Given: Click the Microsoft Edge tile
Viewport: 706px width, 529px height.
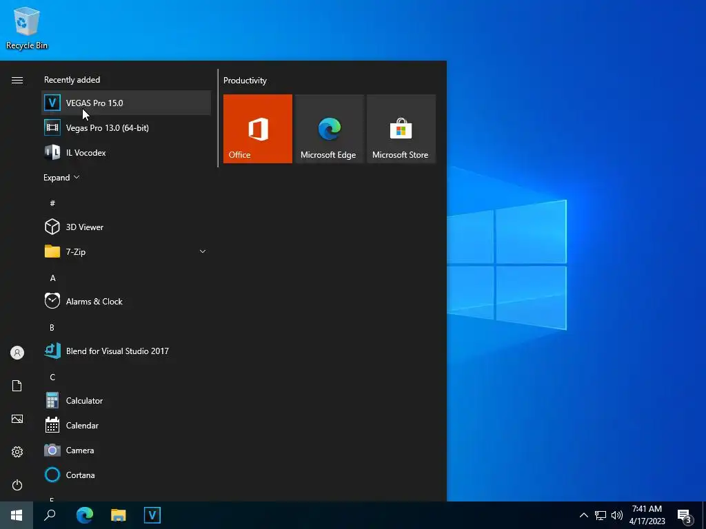Looking at the screenshot, I should coord(329,129).
